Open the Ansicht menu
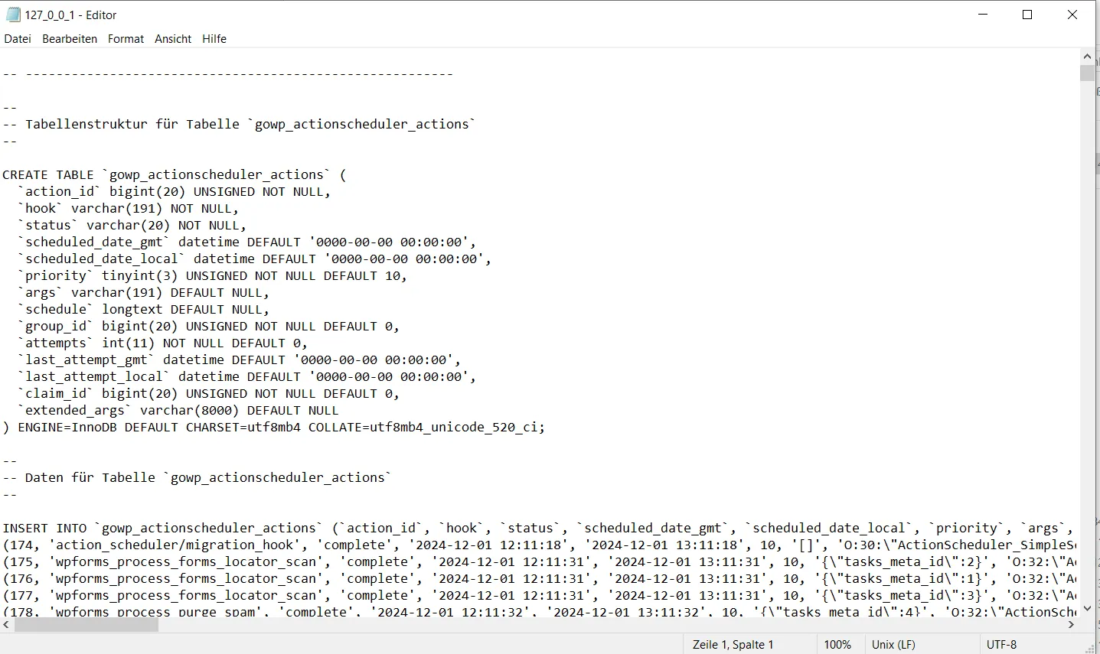 click(173, 39)
